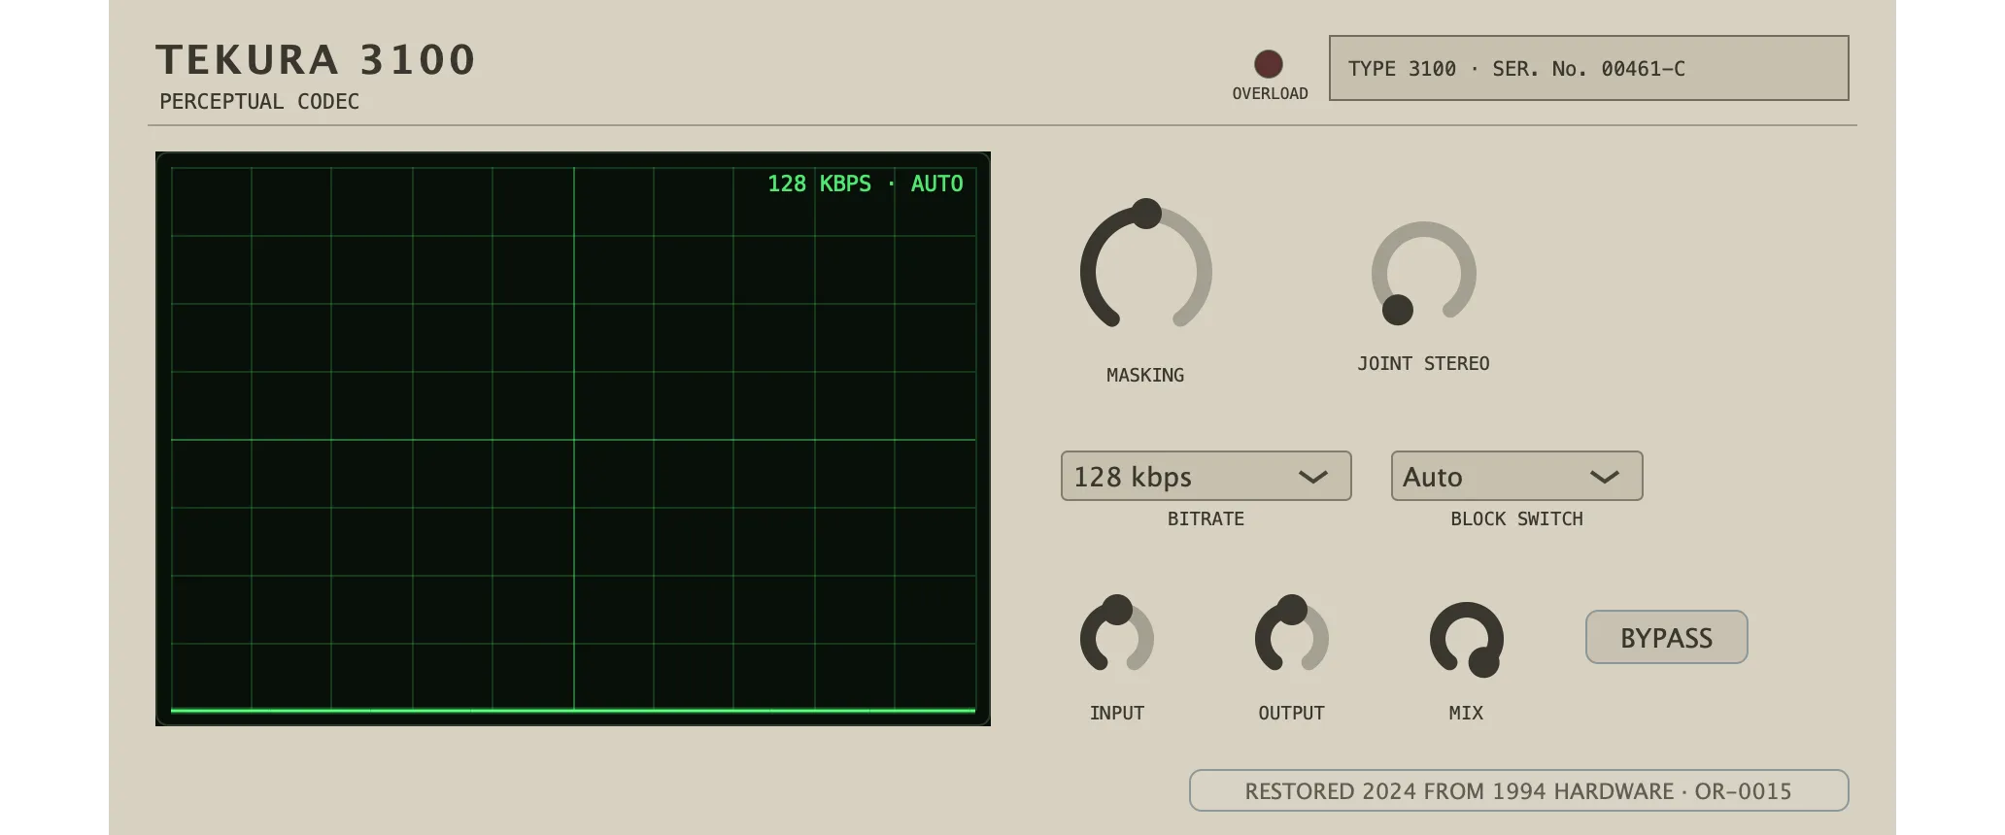Viewport: 2005px width, 835px height.
Task: Click the INPUT label text
Action: (1117, 713)
